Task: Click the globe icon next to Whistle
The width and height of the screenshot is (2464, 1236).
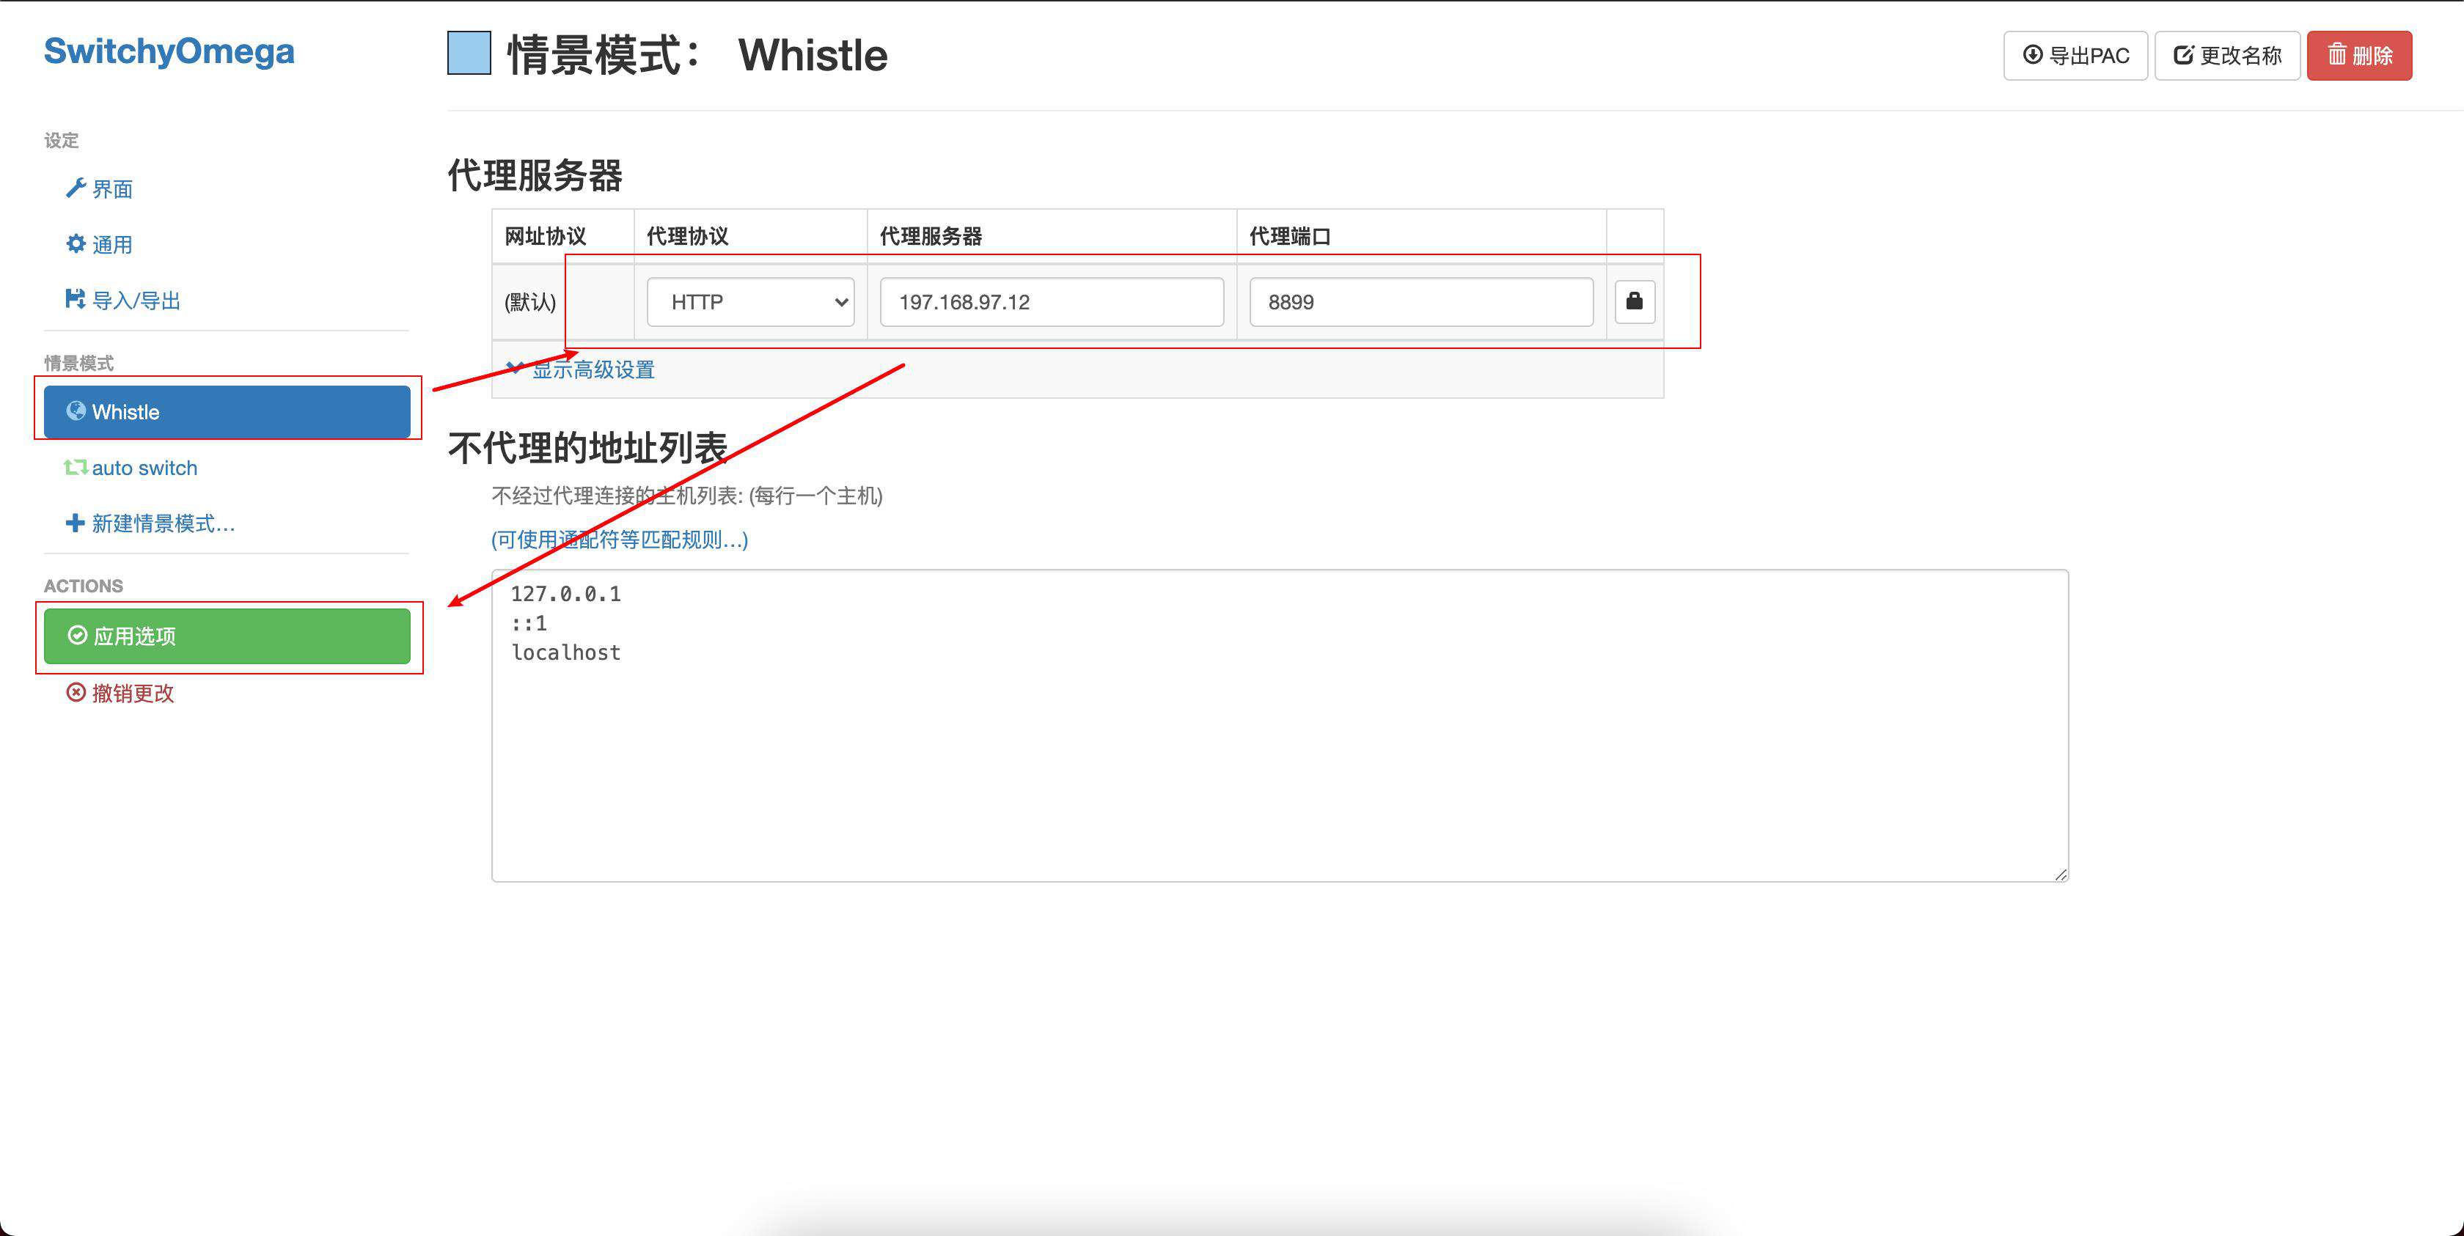Action: click(x=76, y=411)
